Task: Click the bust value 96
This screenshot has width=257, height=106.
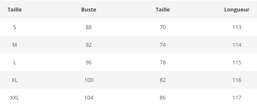Action: tap(89, 62)
